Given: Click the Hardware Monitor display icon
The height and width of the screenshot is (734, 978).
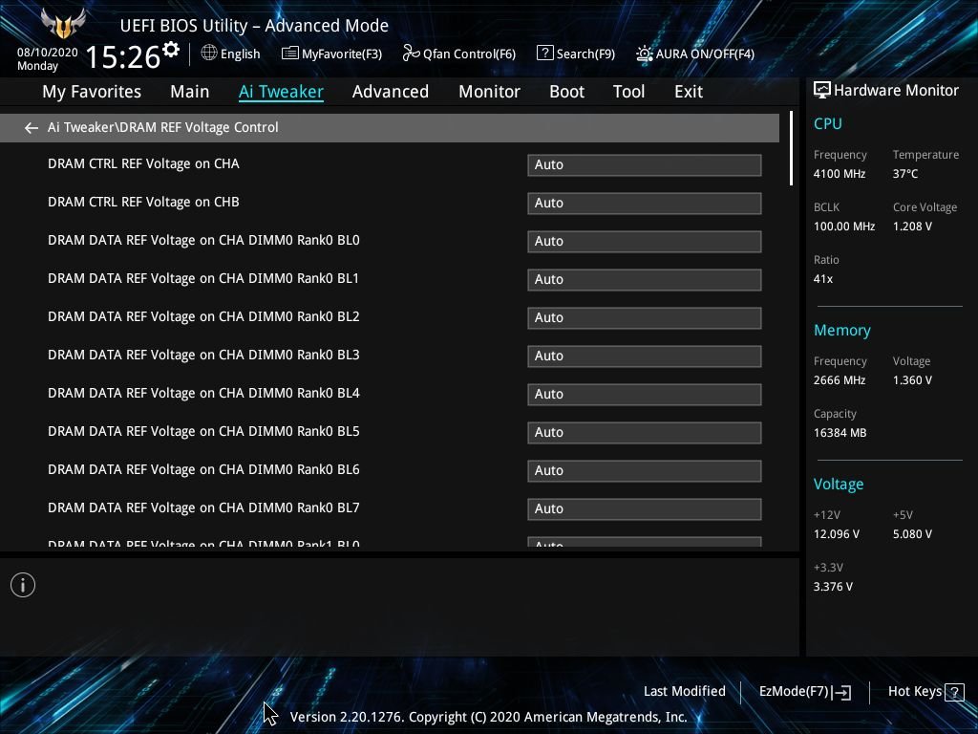Looking at the screenshot, I should point(822,91).
